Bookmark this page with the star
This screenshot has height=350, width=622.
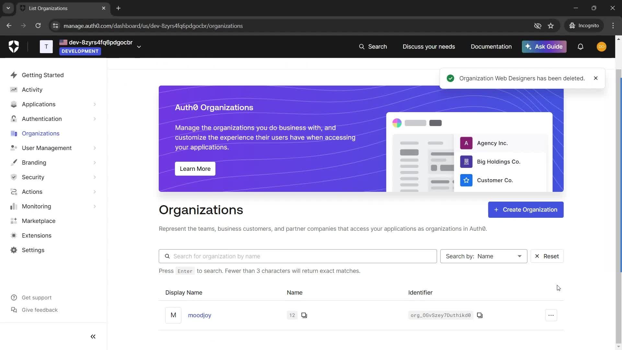(x=551, y=26)
